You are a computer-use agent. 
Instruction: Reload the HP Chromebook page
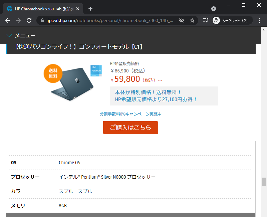pyautogui.click(x=29, y=20)
